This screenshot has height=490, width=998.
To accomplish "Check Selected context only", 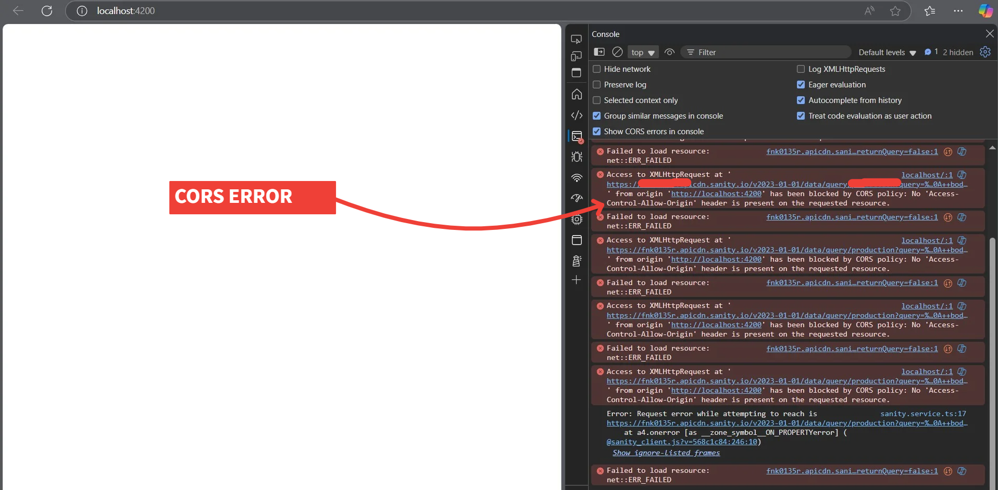I will 597,100.
